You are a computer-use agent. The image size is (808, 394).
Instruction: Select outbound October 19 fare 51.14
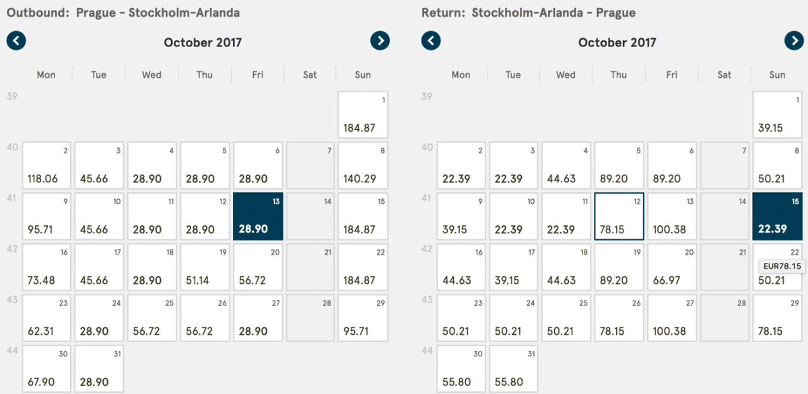(205, 267)
